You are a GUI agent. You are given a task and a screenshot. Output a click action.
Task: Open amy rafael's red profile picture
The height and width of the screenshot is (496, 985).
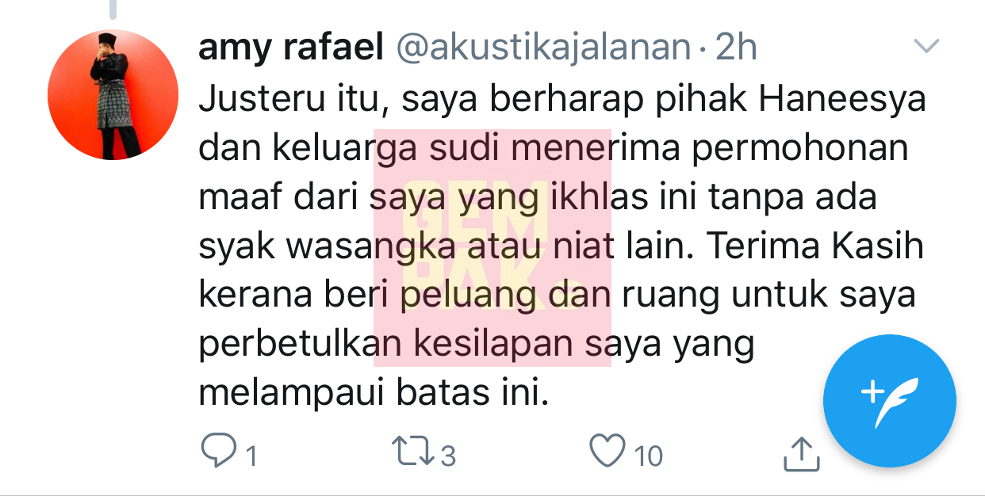(113, 95)
